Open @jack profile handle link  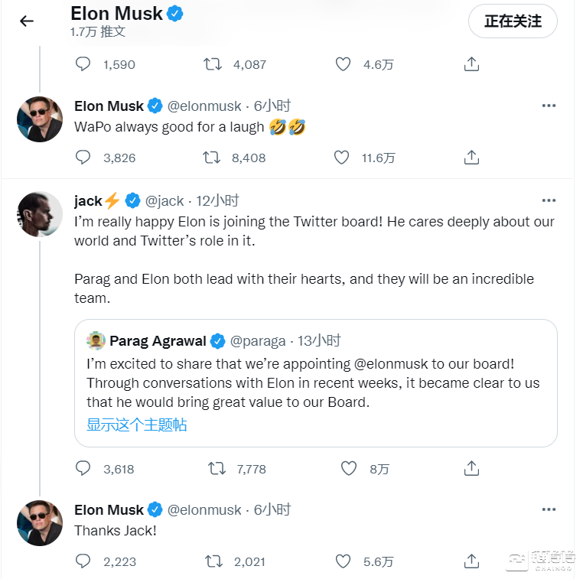[x=165, y=200]
